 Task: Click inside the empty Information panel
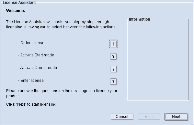158,60
